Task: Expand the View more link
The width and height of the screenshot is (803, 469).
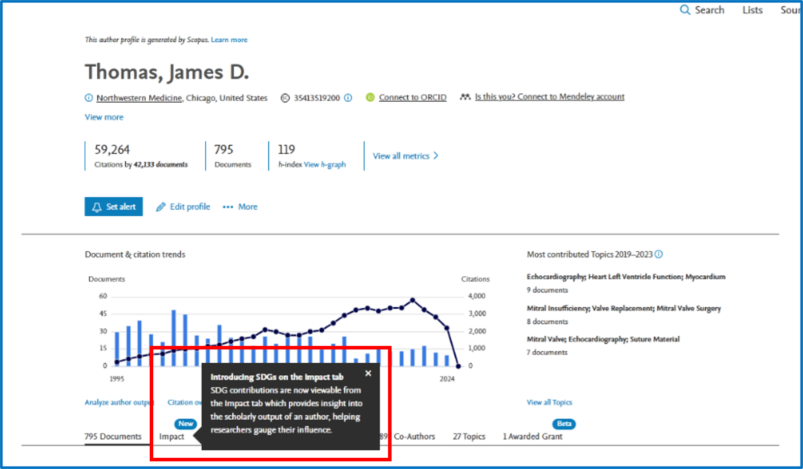Action: tap(104, 117)
